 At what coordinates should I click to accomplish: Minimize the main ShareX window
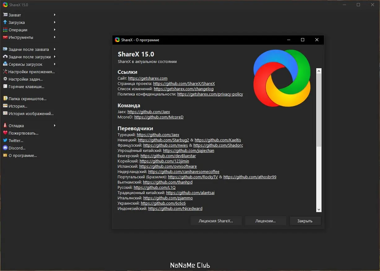(344, 5)
